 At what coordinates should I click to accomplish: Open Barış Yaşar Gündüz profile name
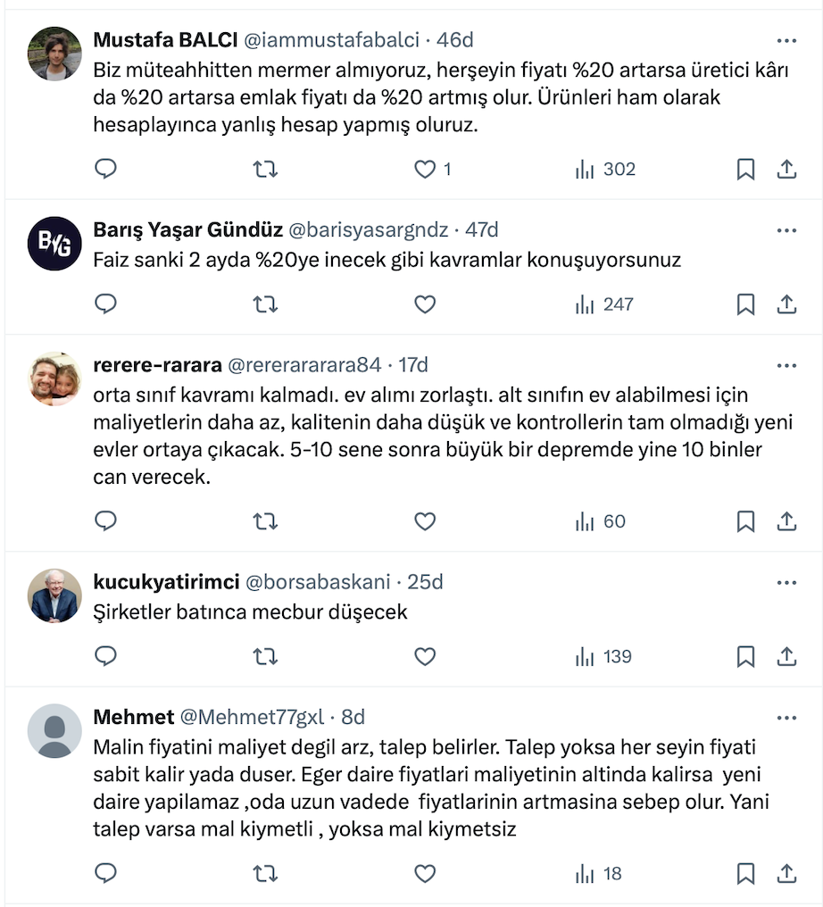[x=187, y=230]
